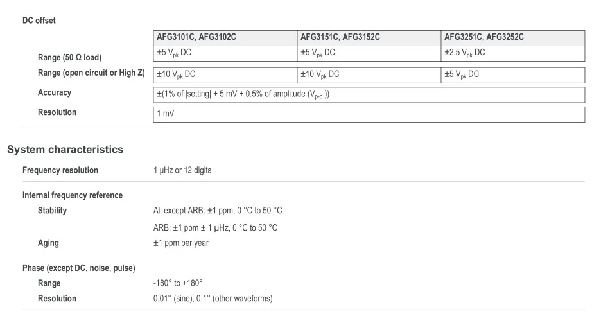Image resolution: width=601 pixels, height=332 pixels.
Task: Click the System characteristics heading
Action: click(65, 150)
